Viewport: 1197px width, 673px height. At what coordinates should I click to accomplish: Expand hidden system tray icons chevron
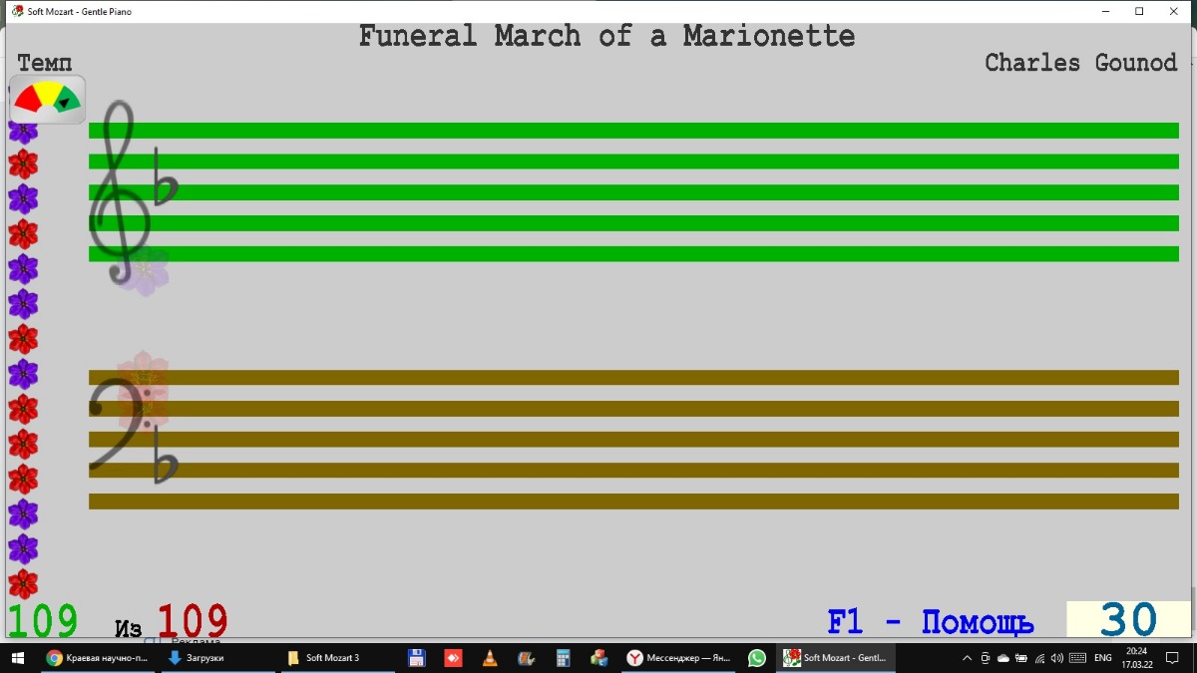[967, 658]
